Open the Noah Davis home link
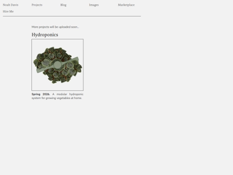 (10, 5)
